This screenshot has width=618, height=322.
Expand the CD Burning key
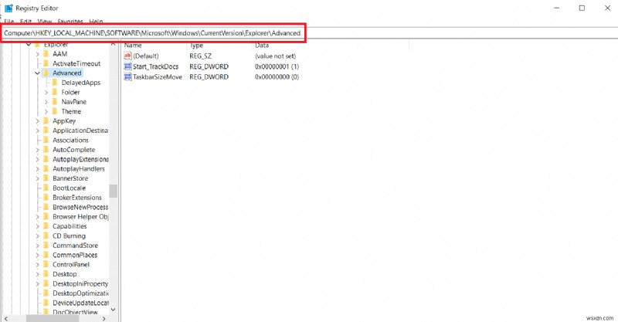(37, 236)
